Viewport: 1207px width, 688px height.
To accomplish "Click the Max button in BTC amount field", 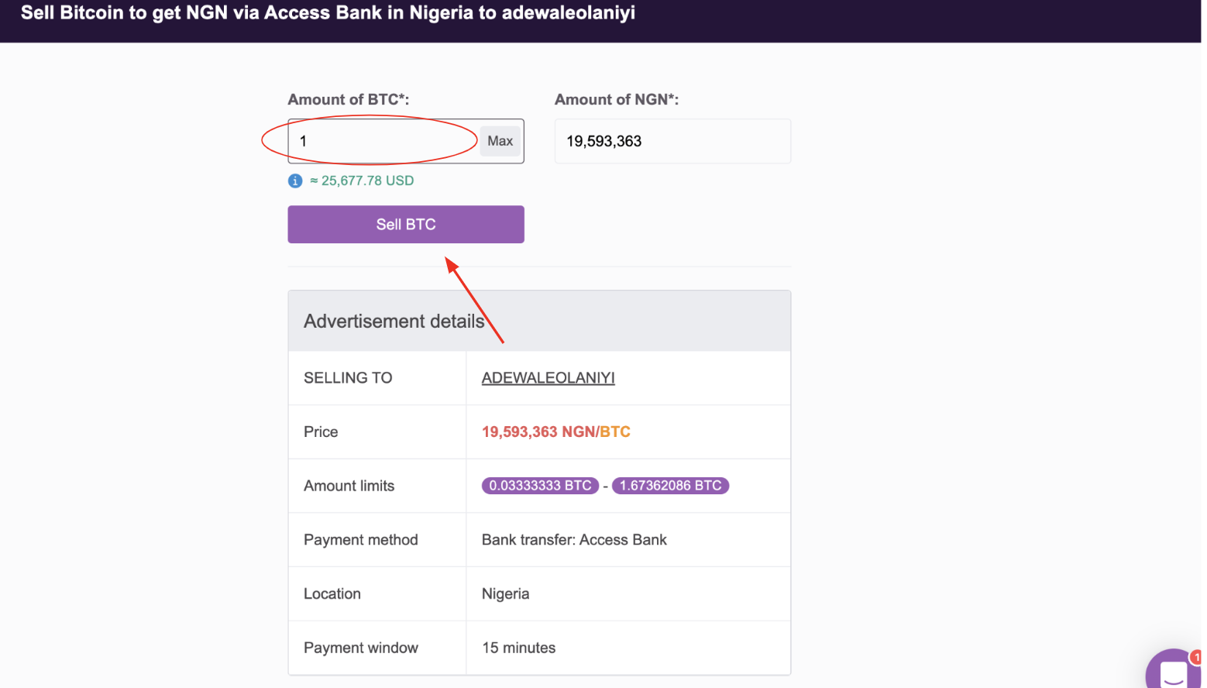I will tap(500, 140).
